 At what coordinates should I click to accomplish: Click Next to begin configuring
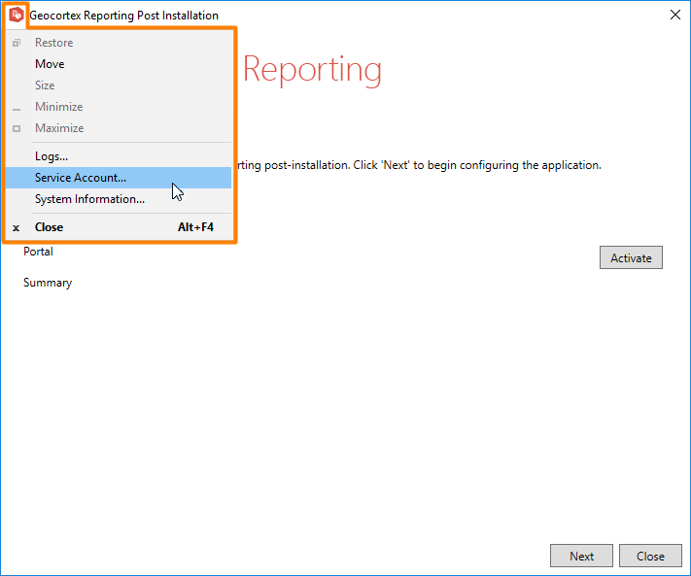click(581, 557)
